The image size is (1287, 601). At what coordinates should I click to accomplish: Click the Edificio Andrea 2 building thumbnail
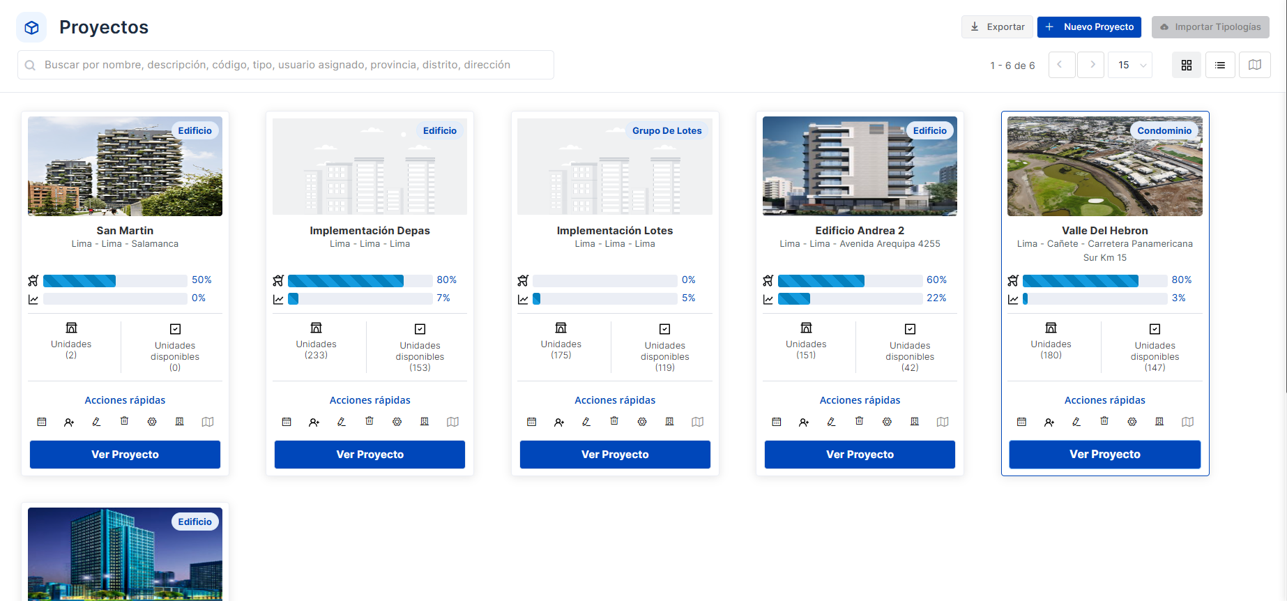click(x=860, y=166)
